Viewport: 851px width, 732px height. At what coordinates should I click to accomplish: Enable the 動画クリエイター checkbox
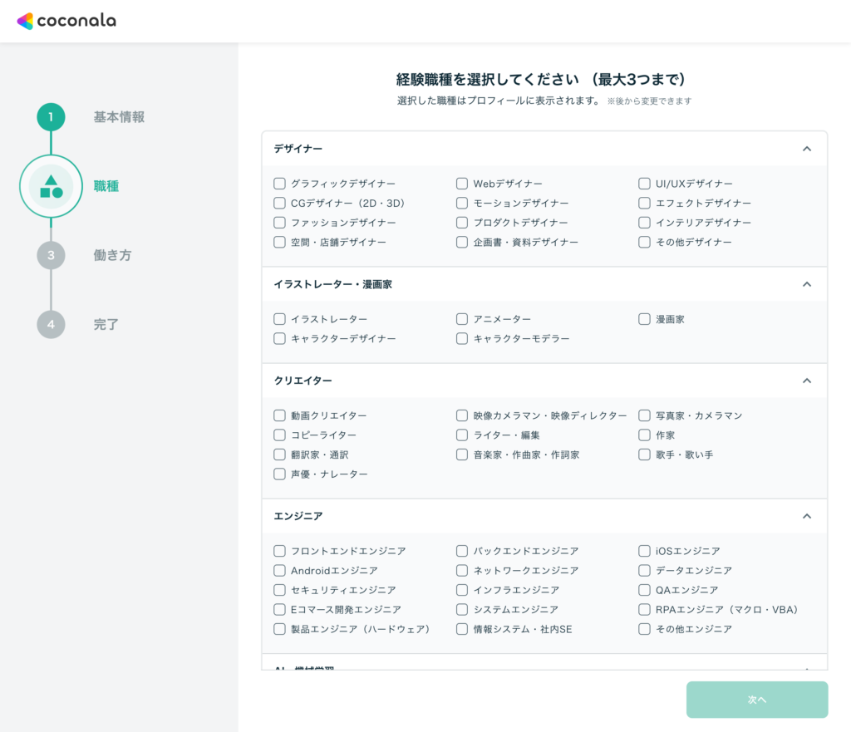point(279,415)
